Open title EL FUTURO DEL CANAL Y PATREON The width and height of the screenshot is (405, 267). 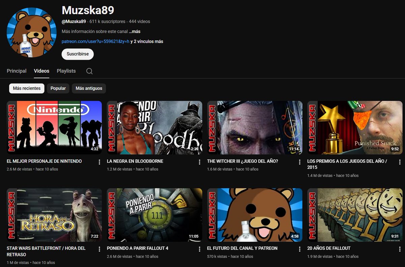pyautogui.click(x=242, y=248)
